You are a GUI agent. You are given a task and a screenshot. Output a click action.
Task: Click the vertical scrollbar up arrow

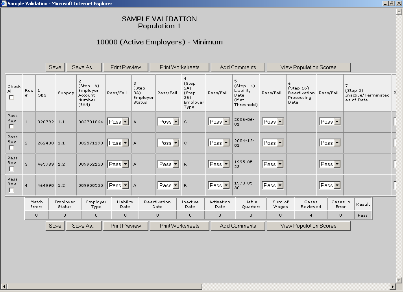(x=399, y=11)
